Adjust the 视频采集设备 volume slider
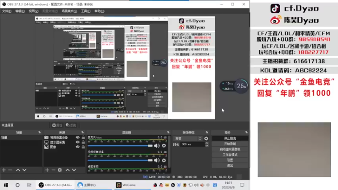 click(x=120, y=160)
